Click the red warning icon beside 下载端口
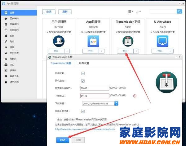Viewport: 186px width, 146px height. click(135, 96)
